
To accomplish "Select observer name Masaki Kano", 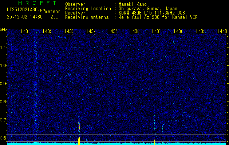I will point(133,4).
